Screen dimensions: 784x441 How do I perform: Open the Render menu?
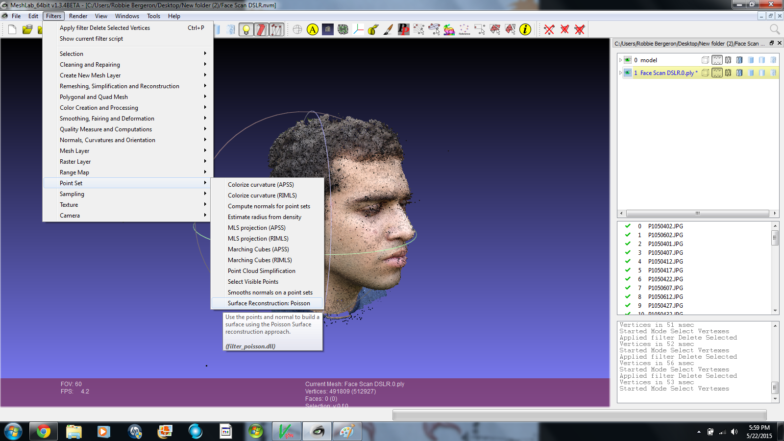[78, 16]
